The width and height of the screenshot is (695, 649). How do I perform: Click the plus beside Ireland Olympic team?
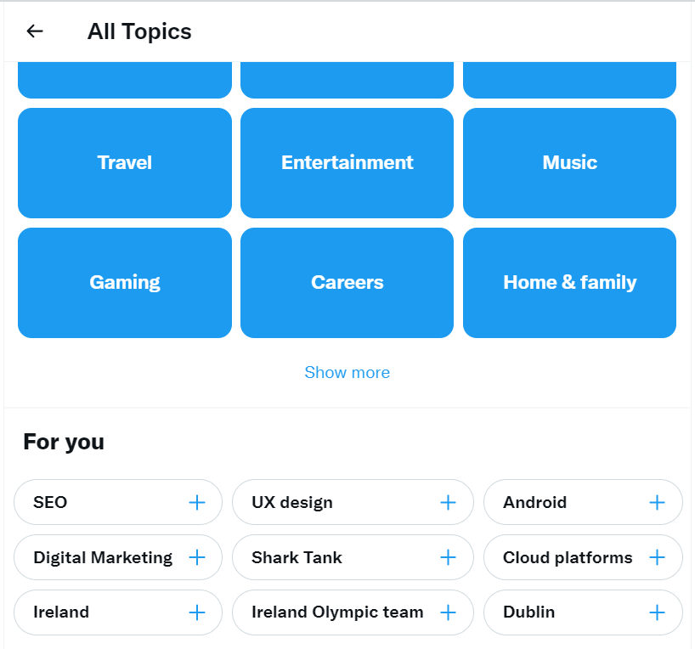[x=448, y=612]
